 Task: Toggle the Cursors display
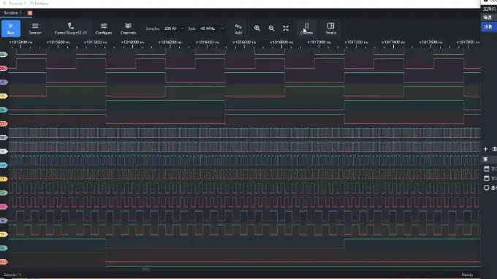coord(306,28)
